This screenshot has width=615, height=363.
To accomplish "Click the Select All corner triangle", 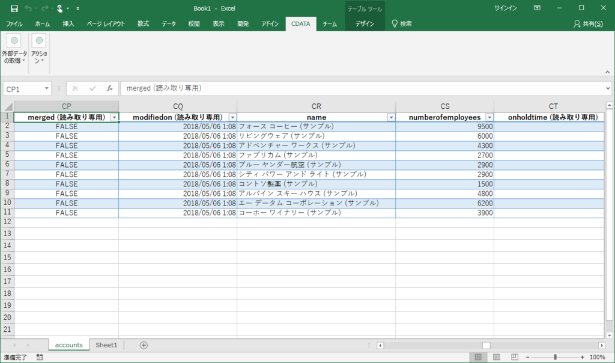I will 8,107.
